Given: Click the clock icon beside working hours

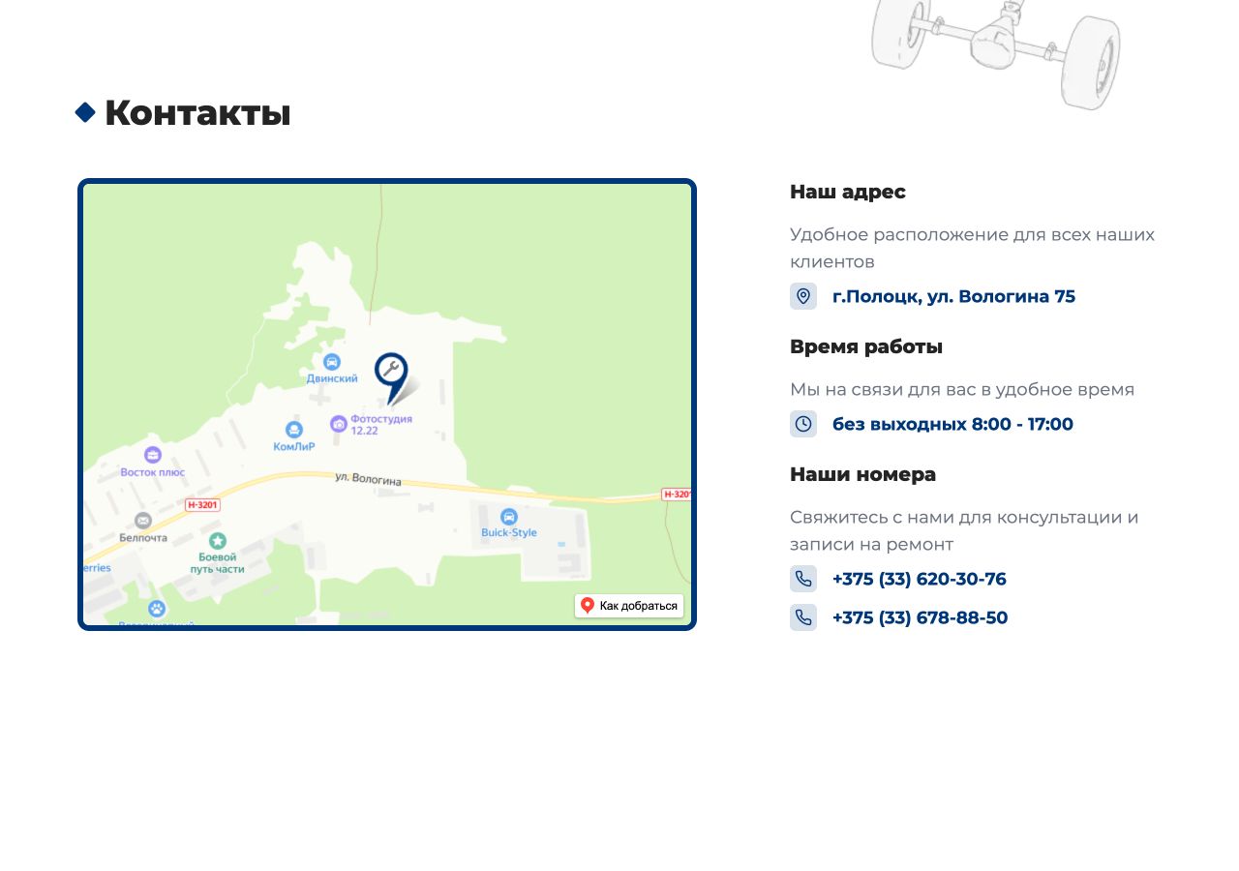Looking at the screenshot, I should pos(803,424).
